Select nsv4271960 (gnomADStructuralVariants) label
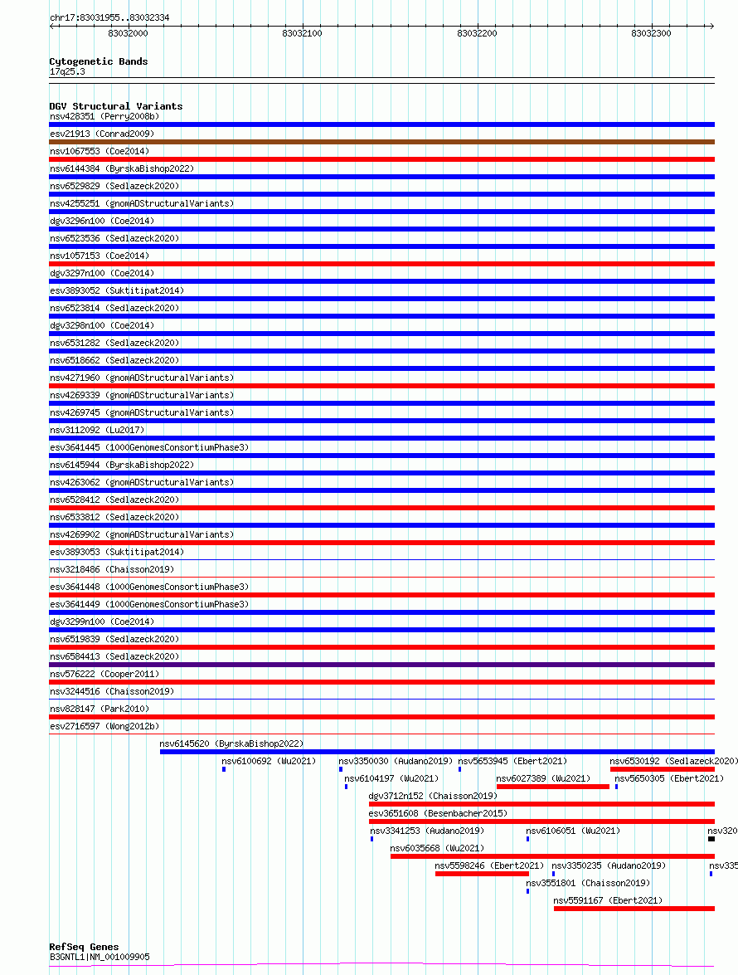738x975 pixels. [x=142, y=378]
